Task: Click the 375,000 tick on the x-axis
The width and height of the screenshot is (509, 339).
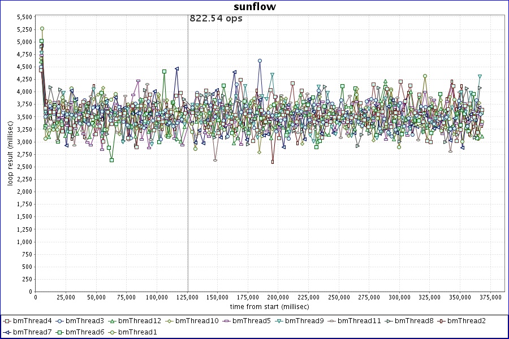Action: click(490, 297)
